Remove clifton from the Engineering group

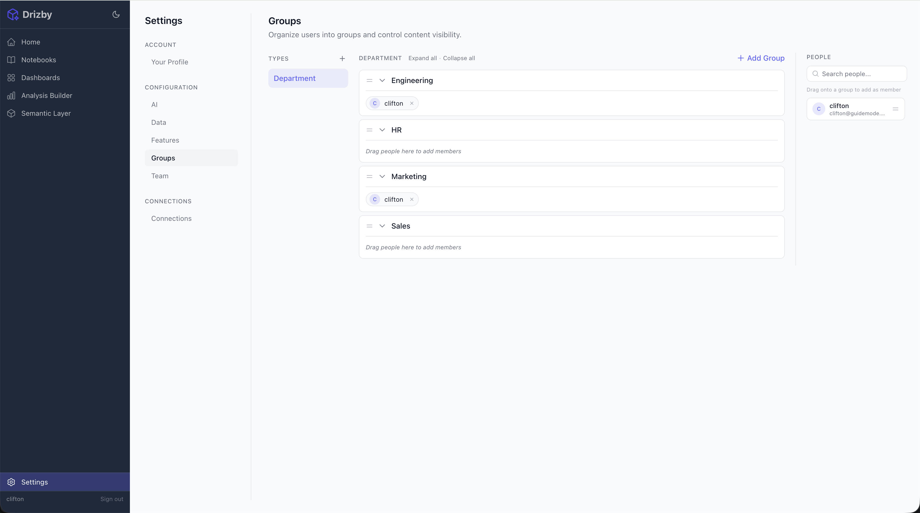coord(412,103)
